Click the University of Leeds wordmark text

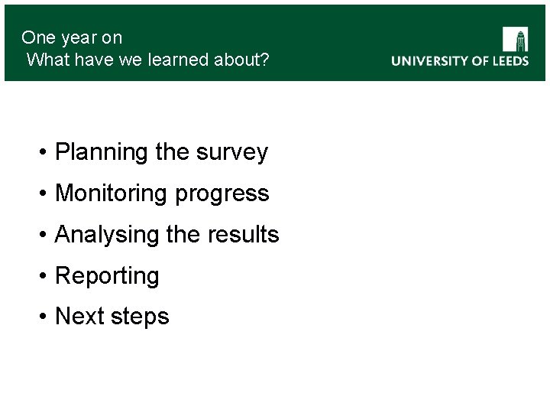coord(460,61)
